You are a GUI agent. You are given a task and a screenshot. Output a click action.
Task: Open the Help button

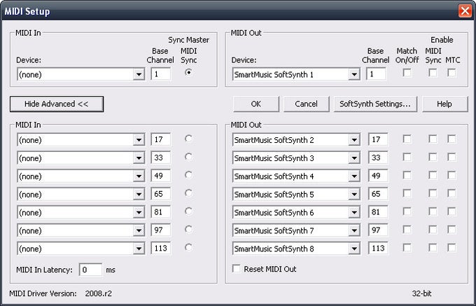coord(444,104)
